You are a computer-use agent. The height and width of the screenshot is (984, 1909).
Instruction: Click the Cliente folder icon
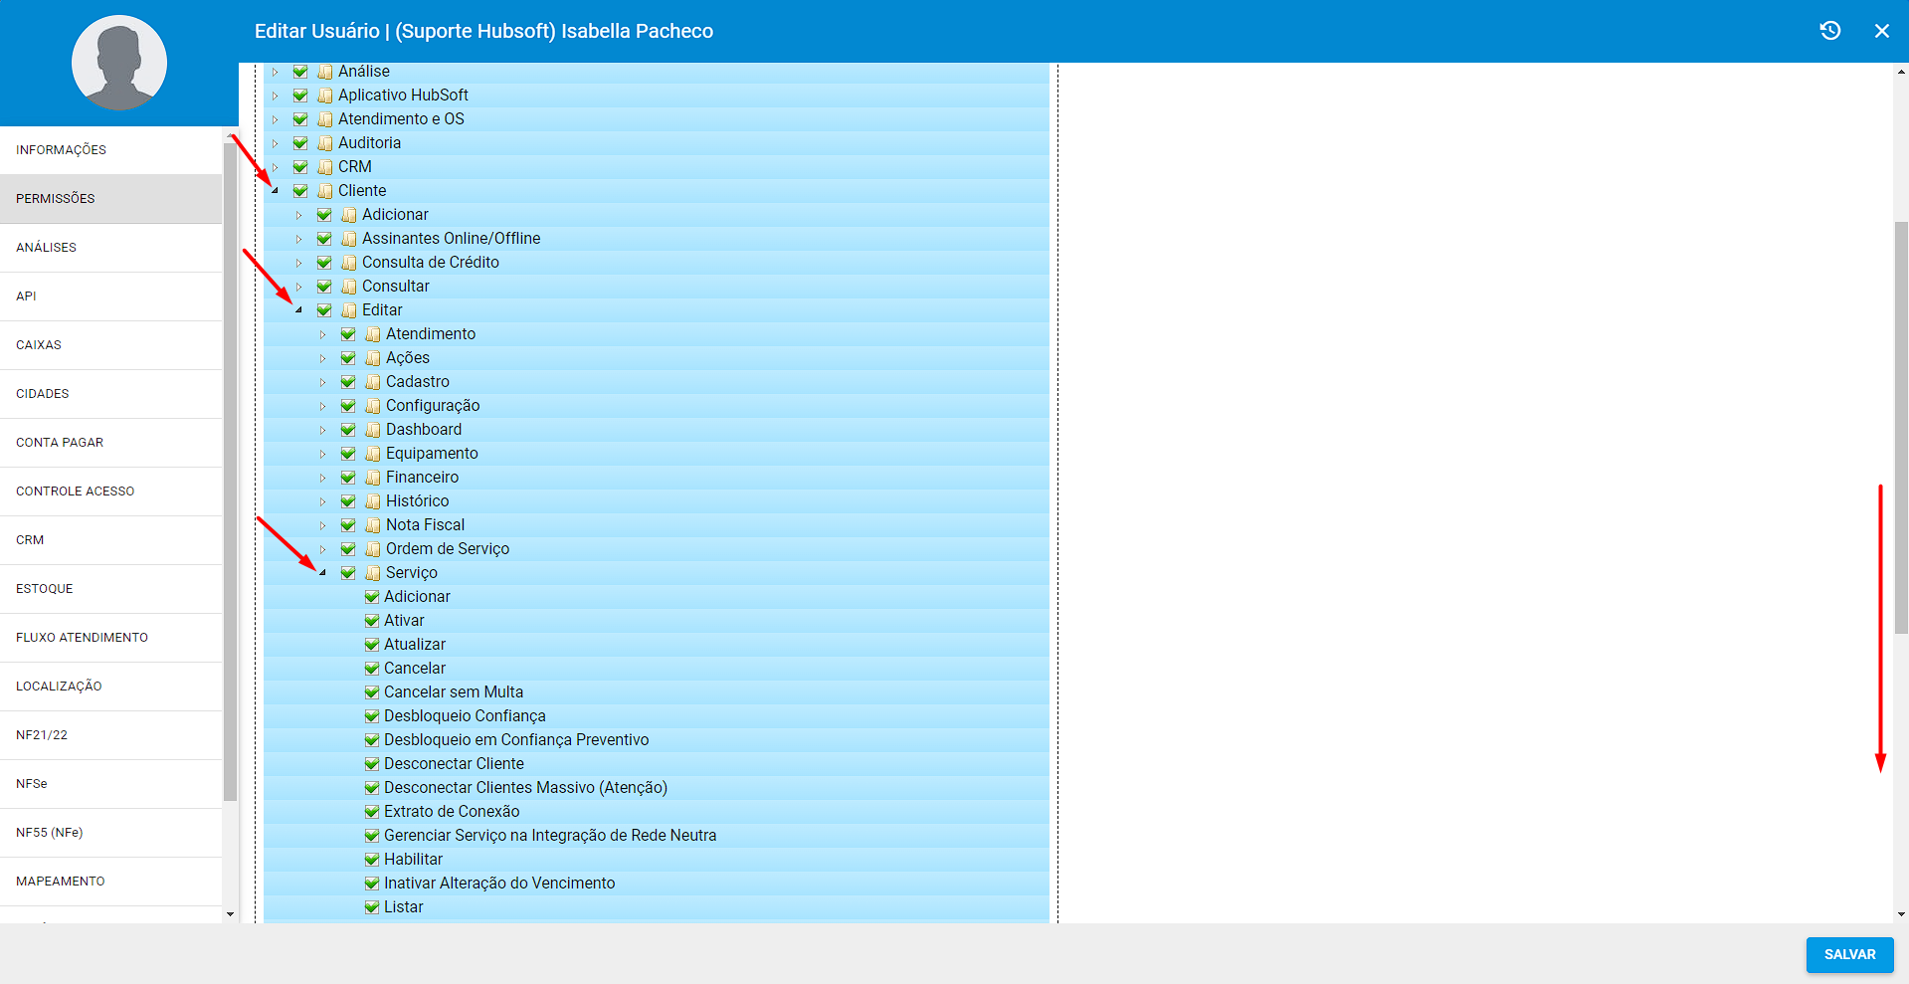click(x=324, y=191)
